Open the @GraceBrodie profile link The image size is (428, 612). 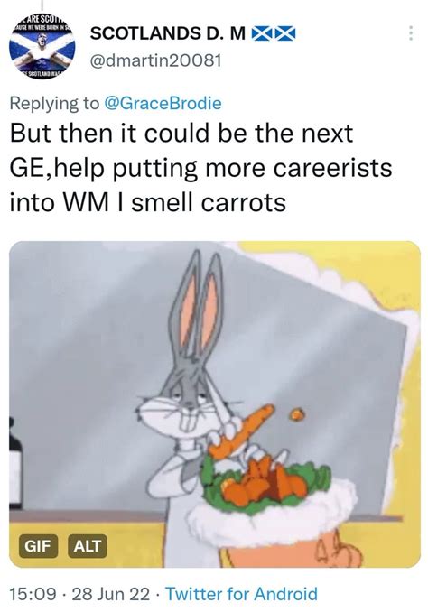[x=163, y=104]
